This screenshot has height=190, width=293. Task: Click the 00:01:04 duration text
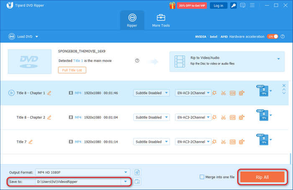(x=111, y=117)
